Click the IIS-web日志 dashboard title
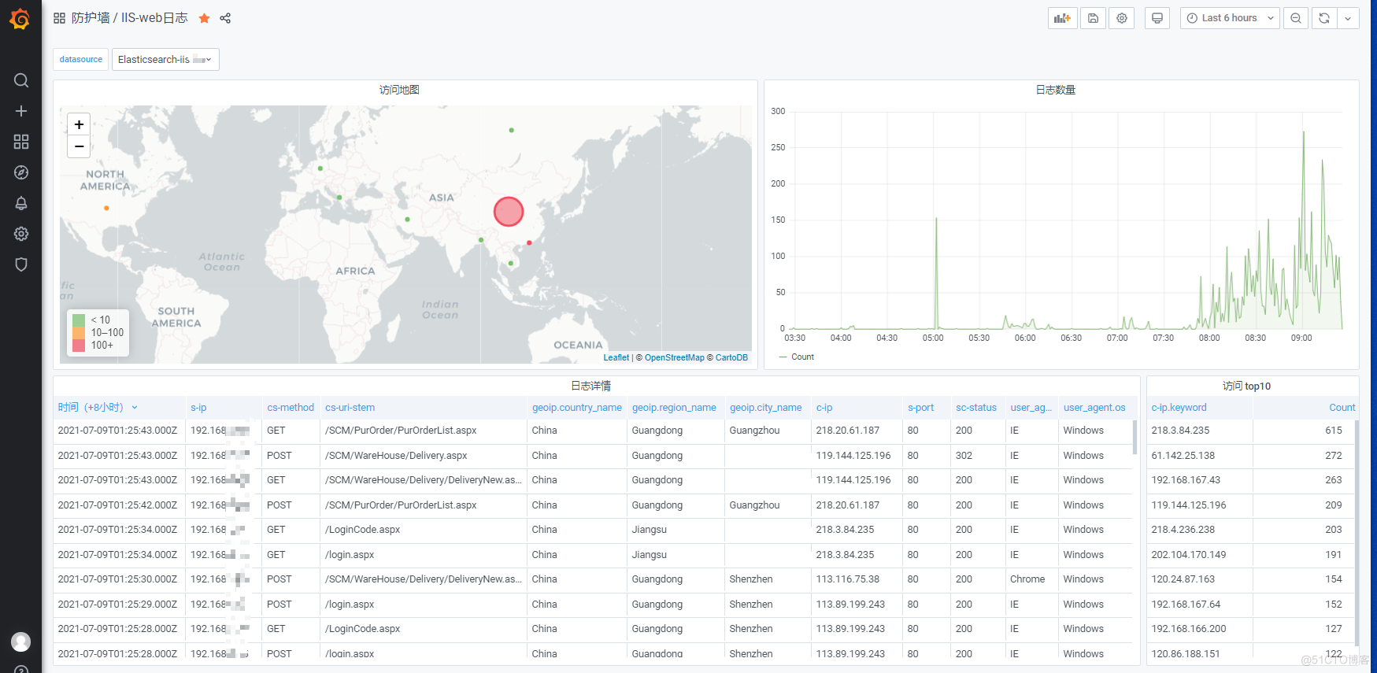Image resolution: width=1377 pixels, height=673 pixels. [x=154, y=18]
